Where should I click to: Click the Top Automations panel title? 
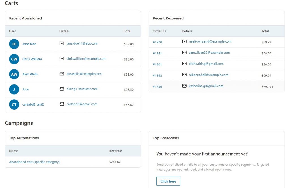(24, 138)
